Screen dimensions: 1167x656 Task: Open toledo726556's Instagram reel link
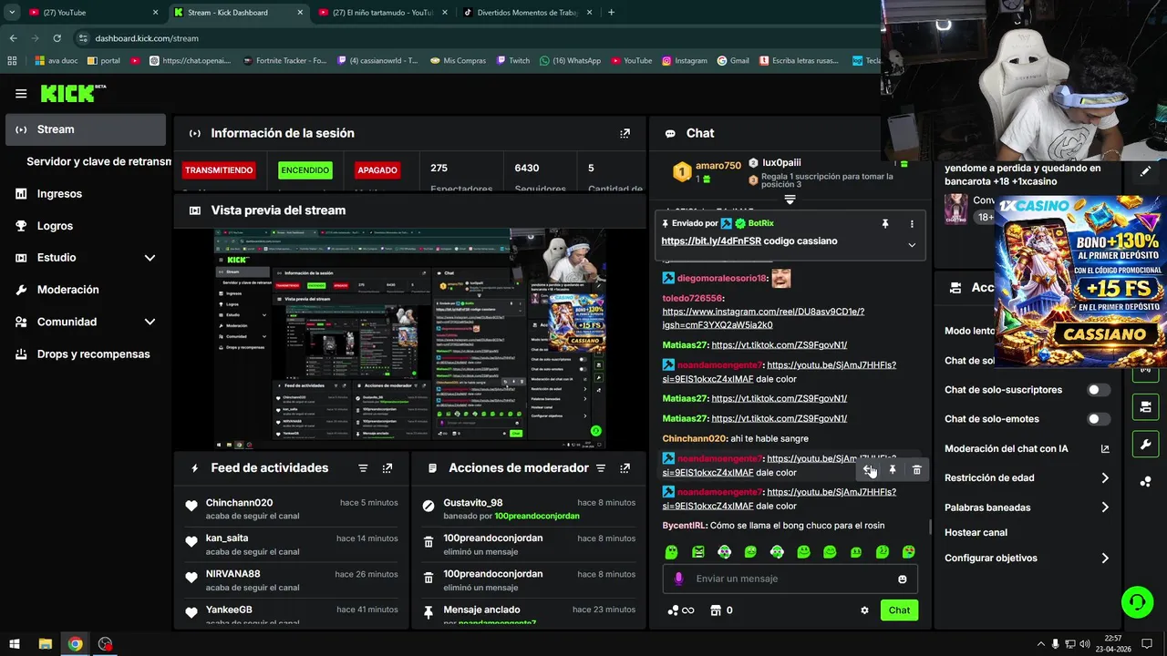point(763,318)
